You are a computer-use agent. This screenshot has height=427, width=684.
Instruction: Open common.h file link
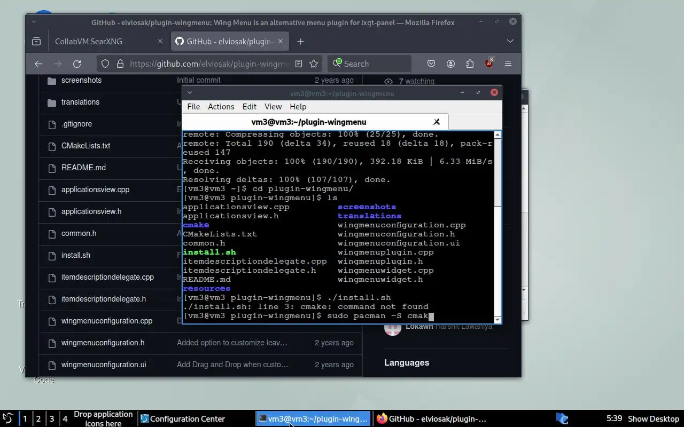tap(79, 233)
